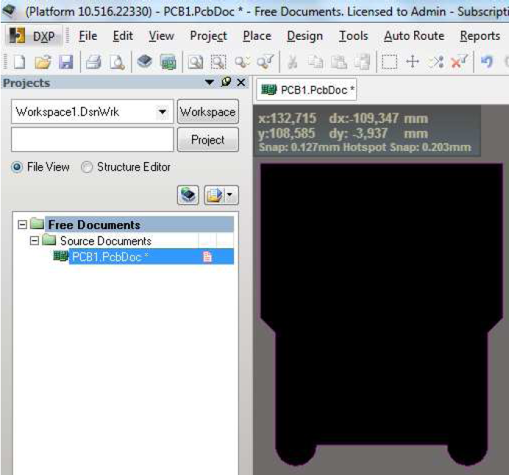Open the Auto Route menu

tap(414, 36)
